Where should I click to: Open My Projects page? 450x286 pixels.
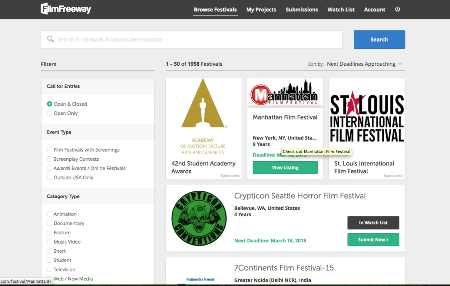coord(261,10)
